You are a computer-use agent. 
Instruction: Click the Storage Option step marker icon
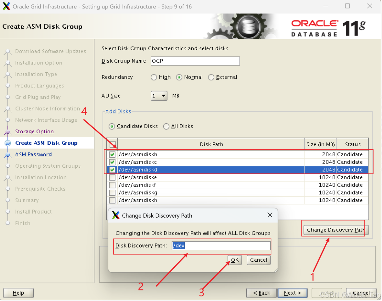click(8, 132)
